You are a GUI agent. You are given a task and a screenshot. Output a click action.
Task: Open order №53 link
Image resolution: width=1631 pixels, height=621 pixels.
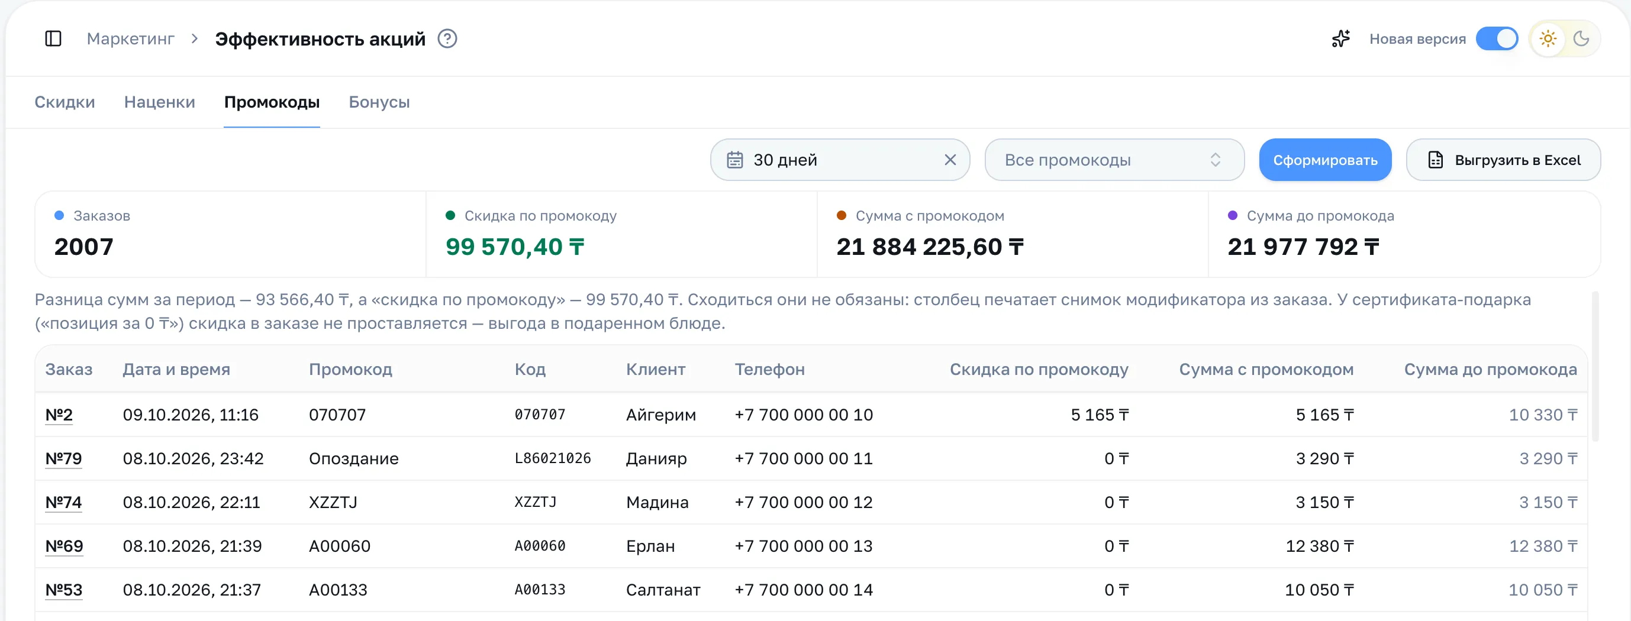coord(64,589)
